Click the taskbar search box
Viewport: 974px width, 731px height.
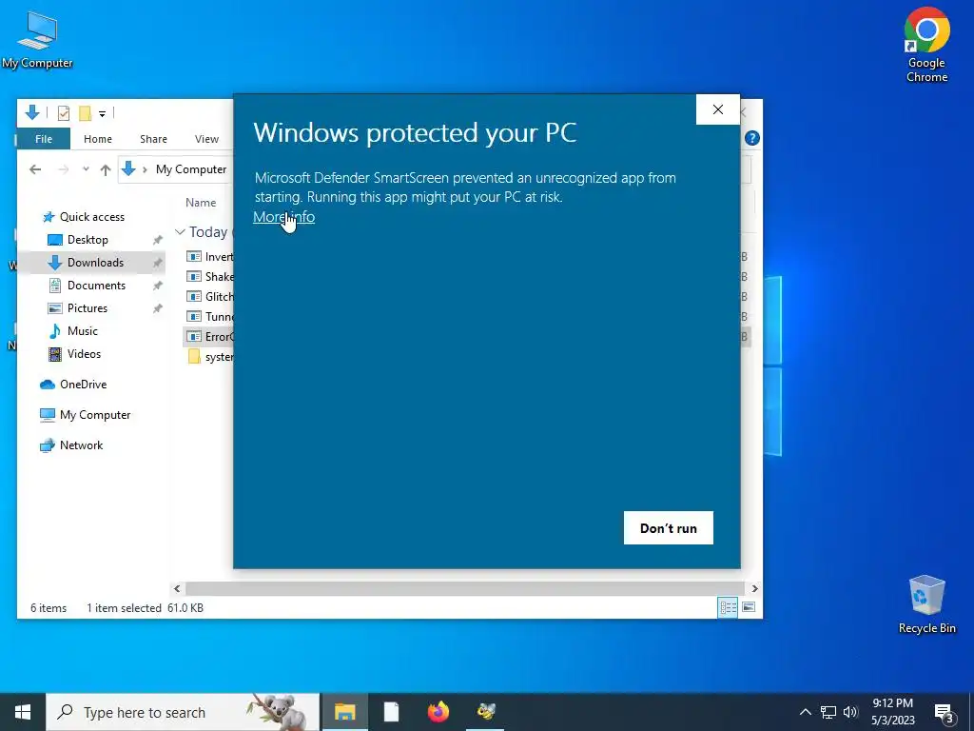[x=184, y=712]
